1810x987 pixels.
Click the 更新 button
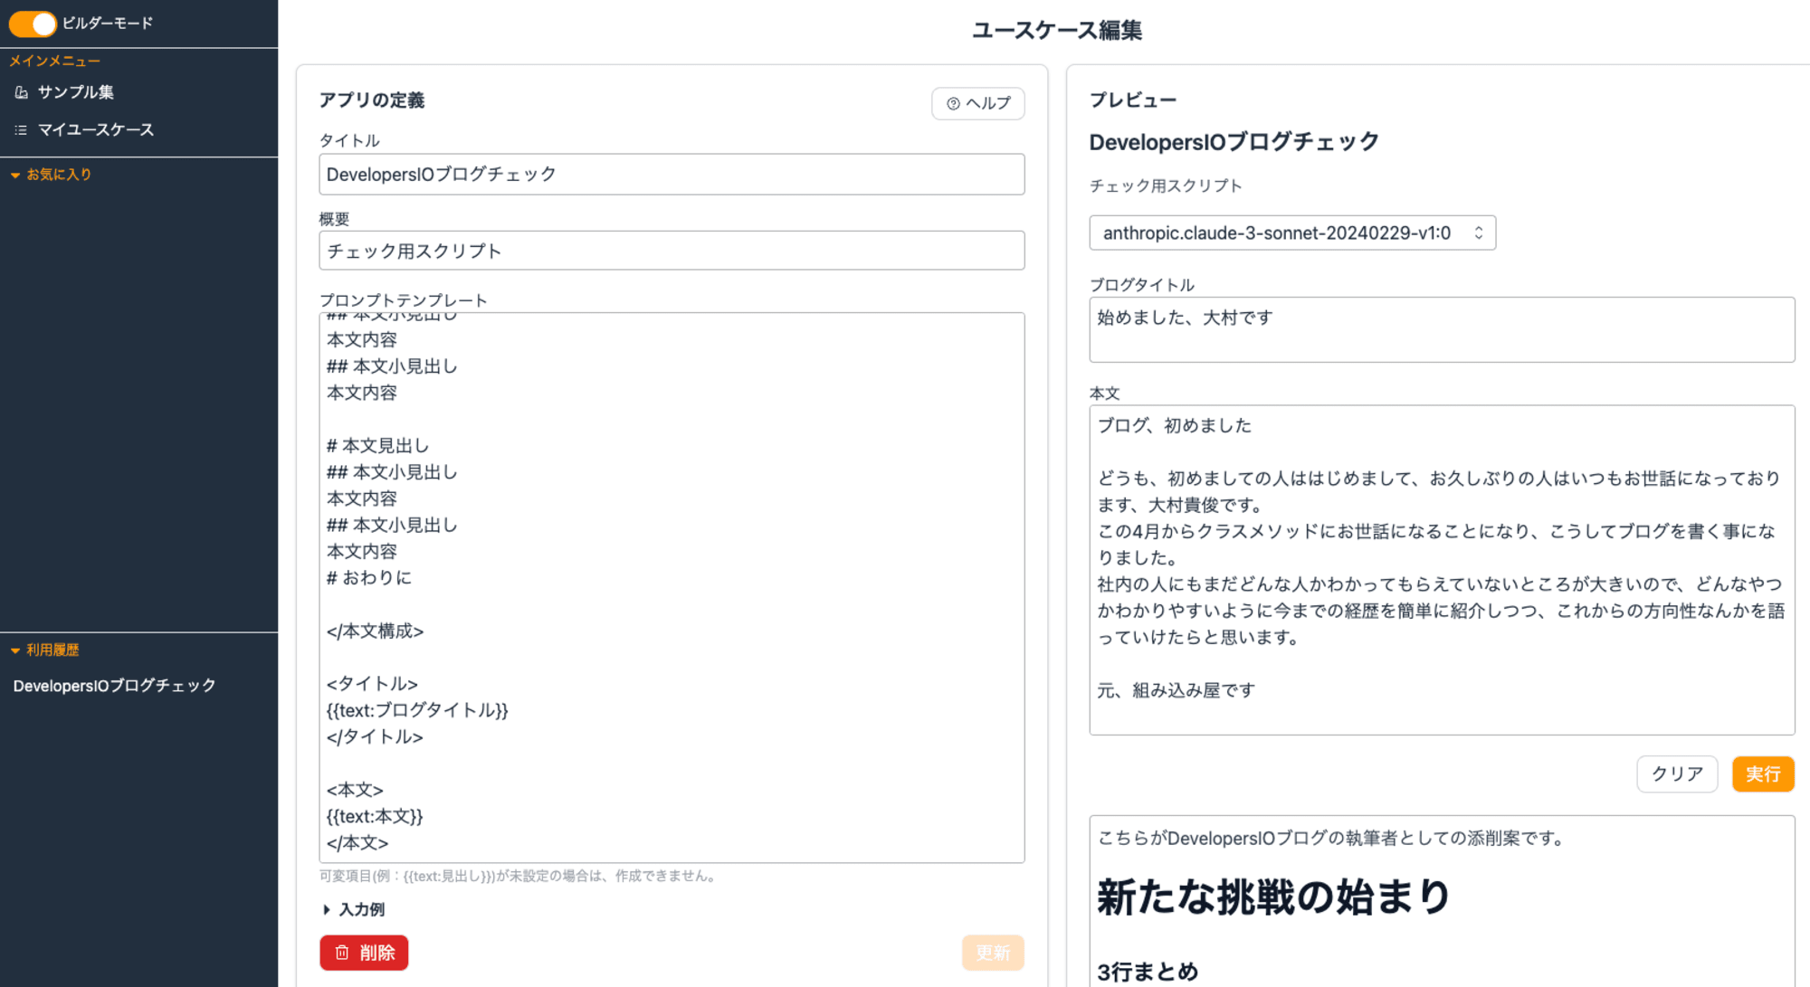click(993, 953)
